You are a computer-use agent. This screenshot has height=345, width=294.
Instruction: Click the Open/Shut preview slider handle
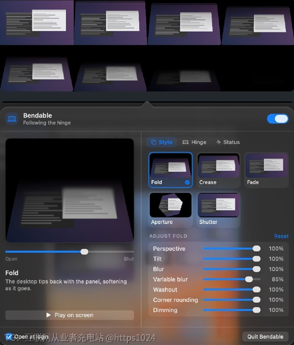(84, 252)
